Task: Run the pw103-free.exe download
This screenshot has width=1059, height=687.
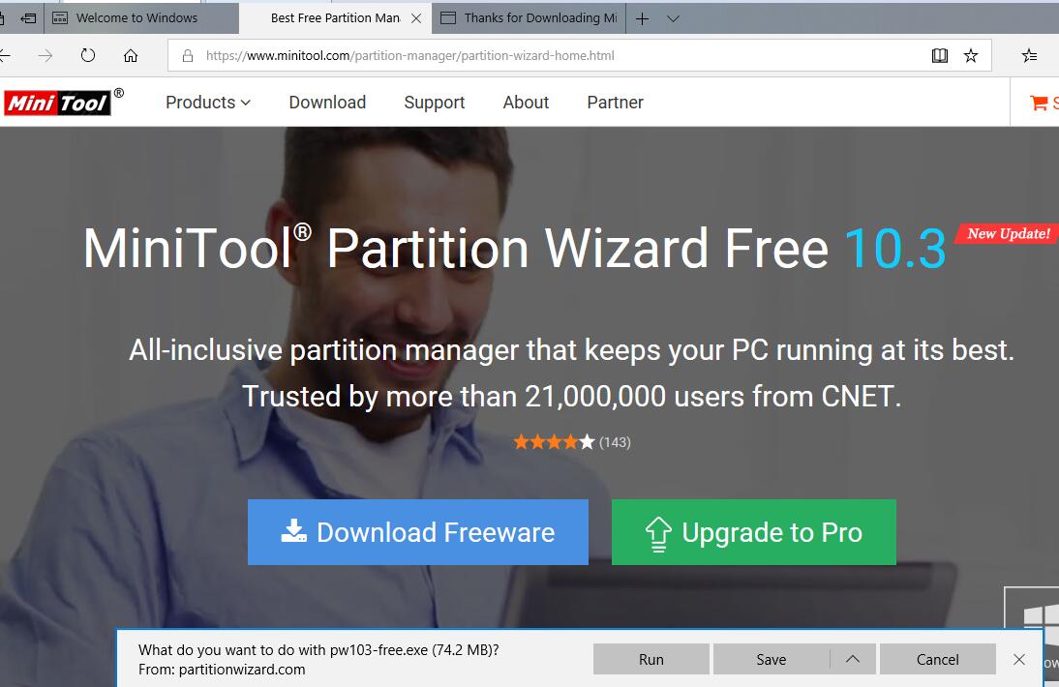Action: [651, 659]
